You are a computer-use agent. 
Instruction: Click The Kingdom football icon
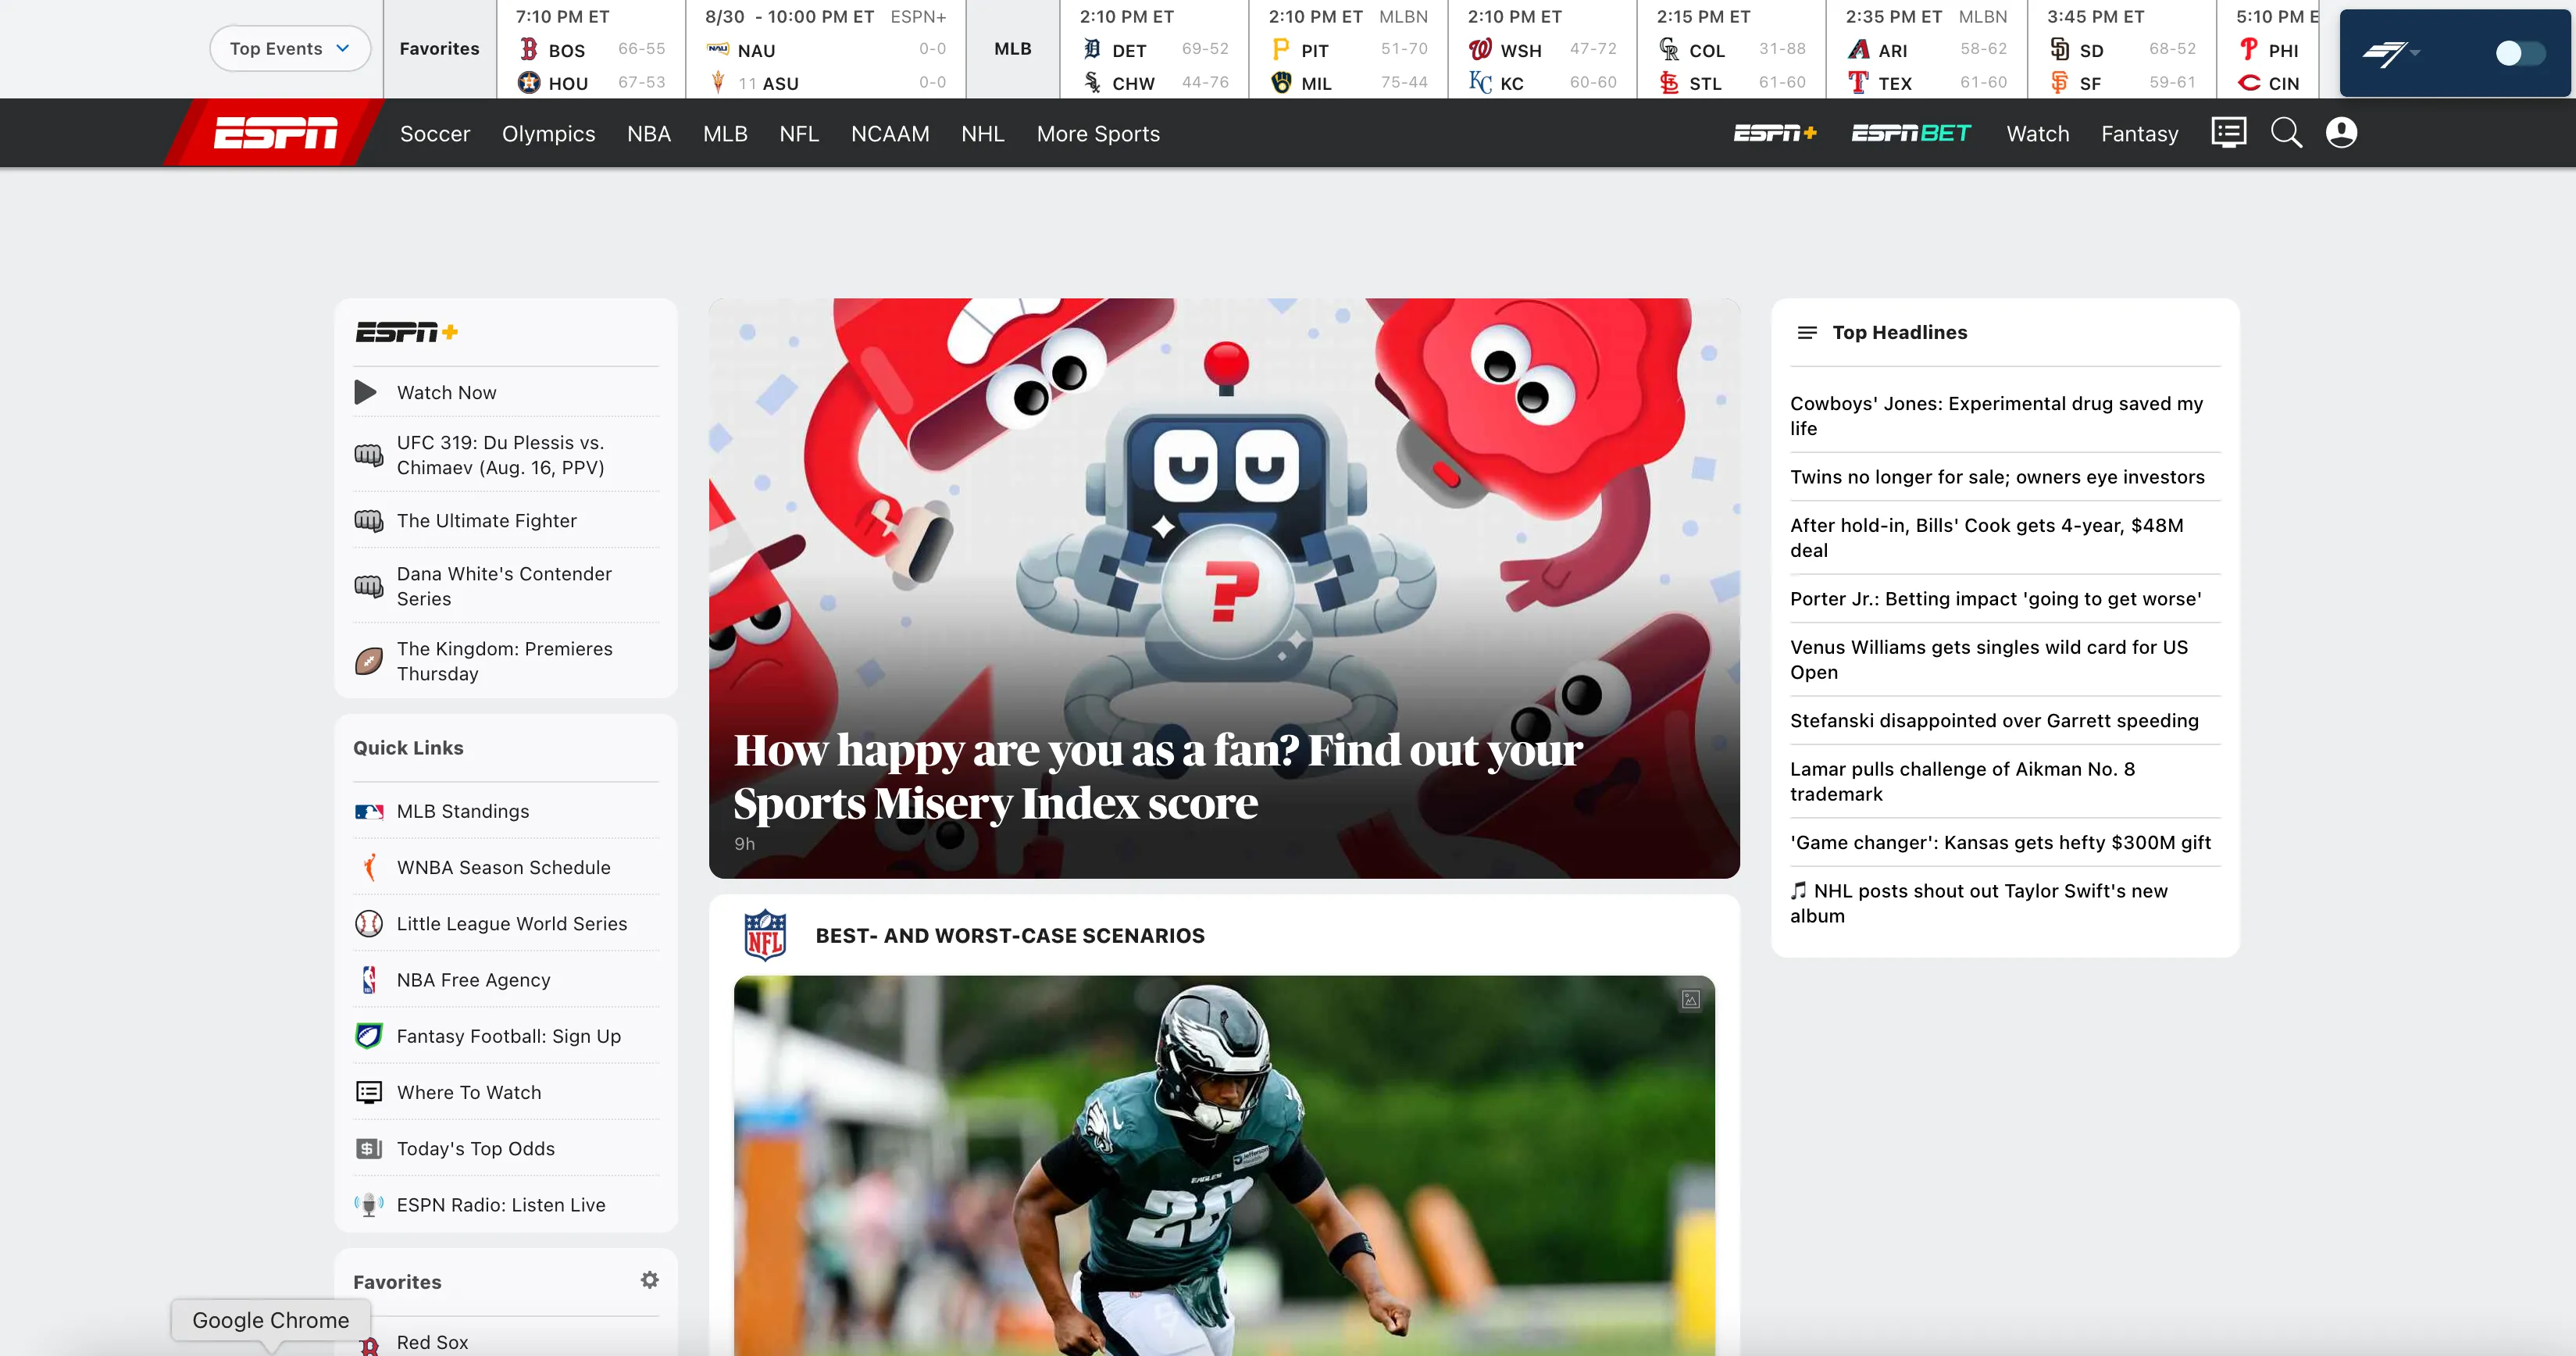point(369,661)
